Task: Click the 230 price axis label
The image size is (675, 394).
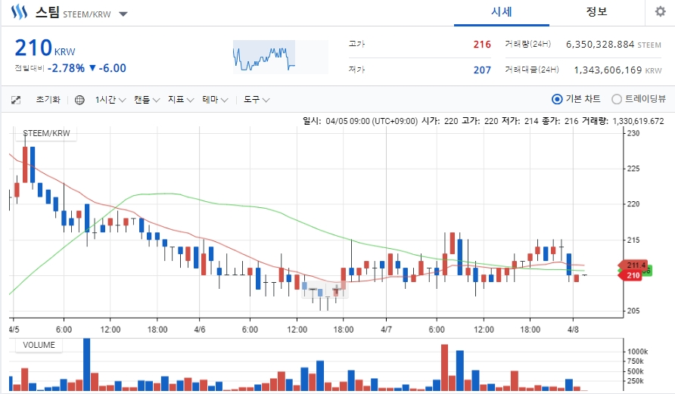Action: 633,133
